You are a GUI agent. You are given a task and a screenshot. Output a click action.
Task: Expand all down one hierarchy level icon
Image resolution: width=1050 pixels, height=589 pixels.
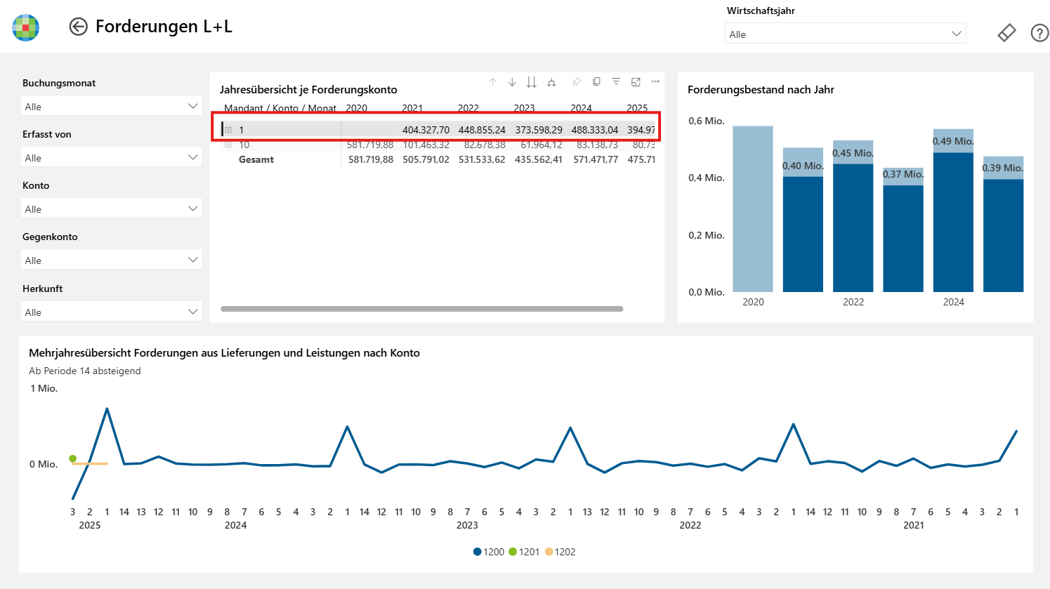[x=551, y=82]
